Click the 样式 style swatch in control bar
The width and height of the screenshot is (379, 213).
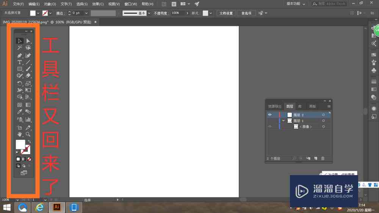pos(205,13)
